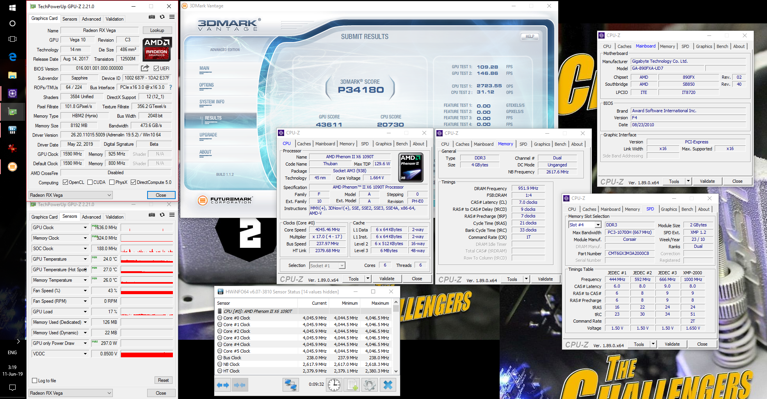Open Caches tab in CPU-Z Processor window

304,144
